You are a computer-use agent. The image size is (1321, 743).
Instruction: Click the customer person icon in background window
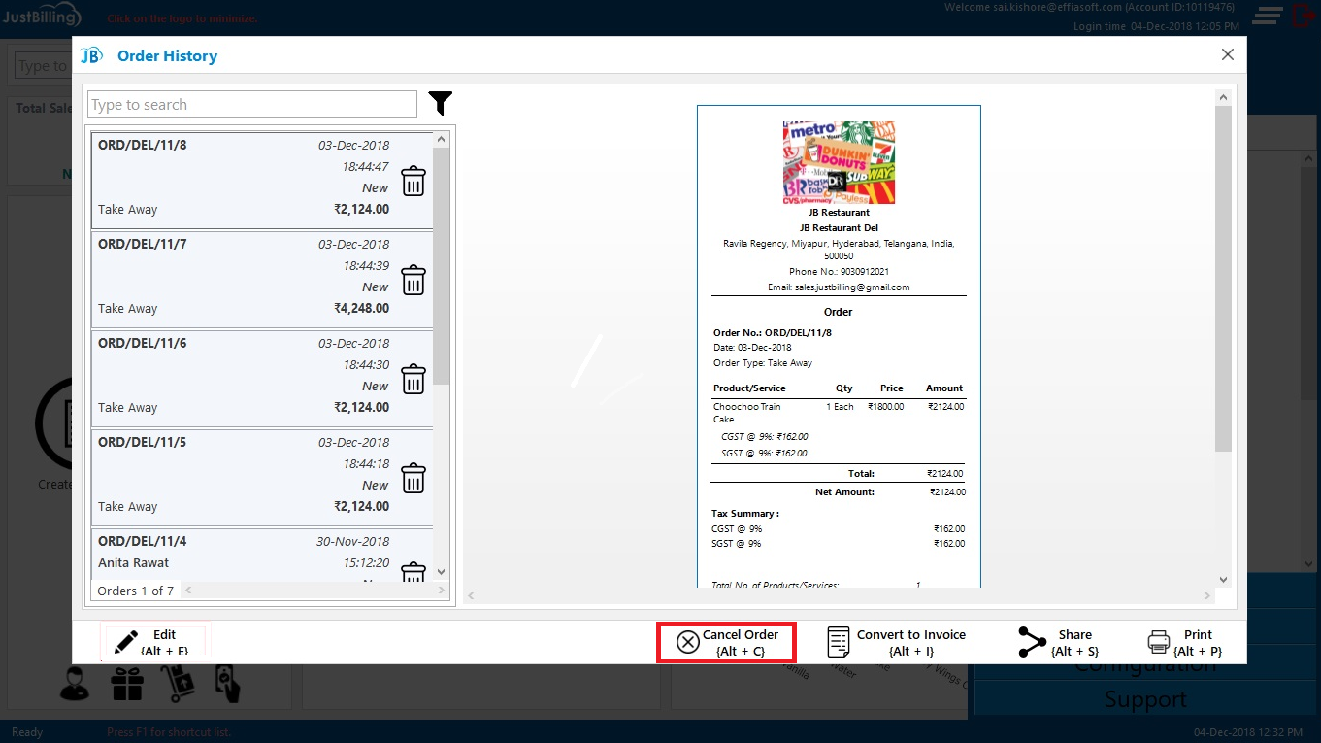[75, 684]
